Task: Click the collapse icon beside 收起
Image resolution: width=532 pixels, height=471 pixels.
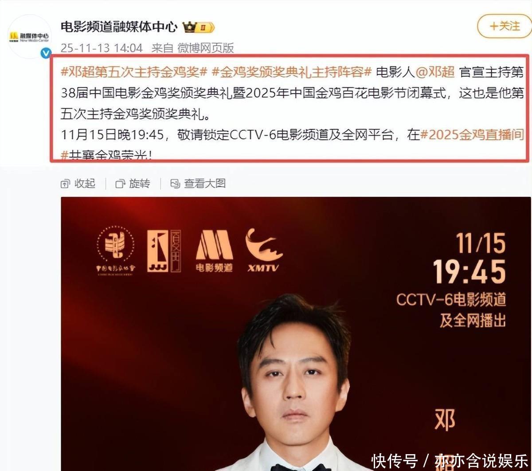Action: point(66,184)
